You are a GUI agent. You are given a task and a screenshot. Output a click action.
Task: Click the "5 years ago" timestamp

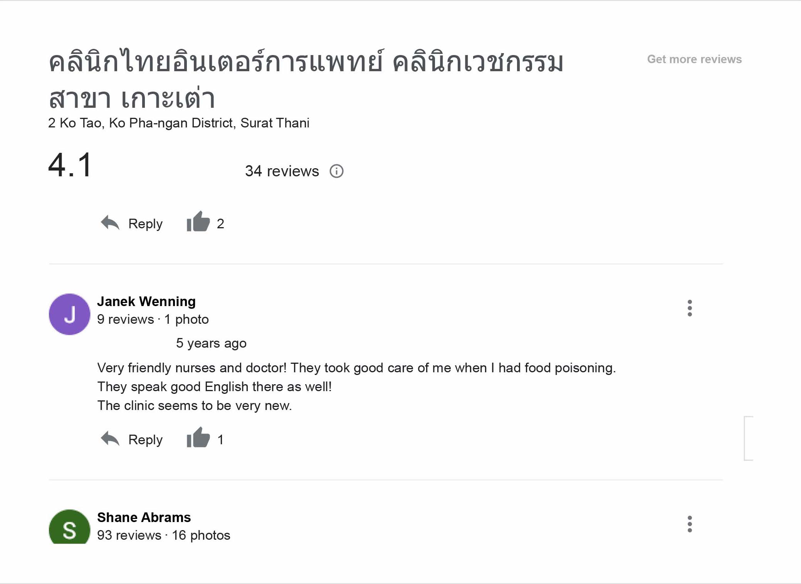pos(211,343)
